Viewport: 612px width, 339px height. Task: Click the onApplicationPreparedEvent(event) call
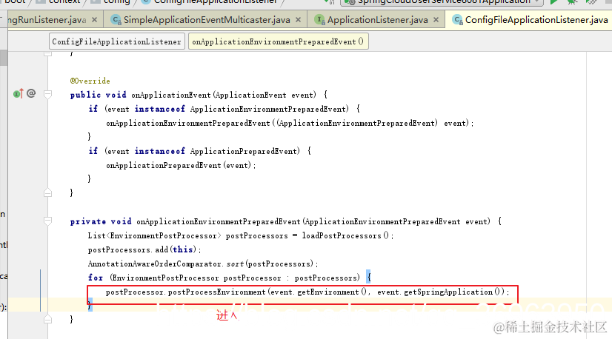coord(181,165)
